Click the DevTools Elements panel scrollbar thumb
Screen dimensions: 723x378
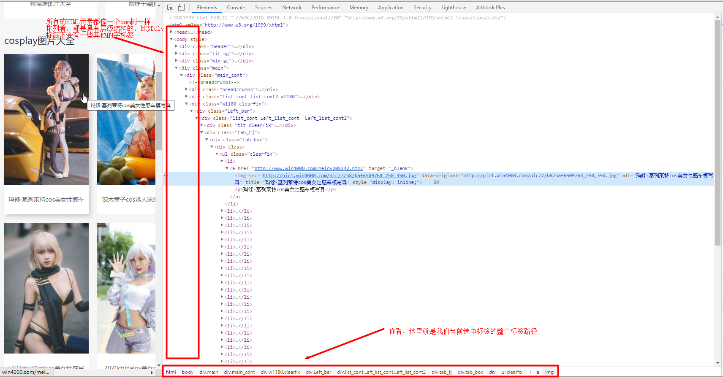(x=718, y=133)
